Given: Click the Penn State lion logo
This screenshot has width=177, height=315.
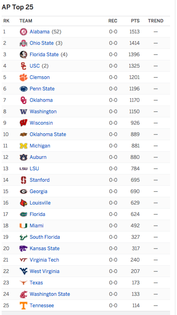Looking at the screenshot, I should point(24,89).
